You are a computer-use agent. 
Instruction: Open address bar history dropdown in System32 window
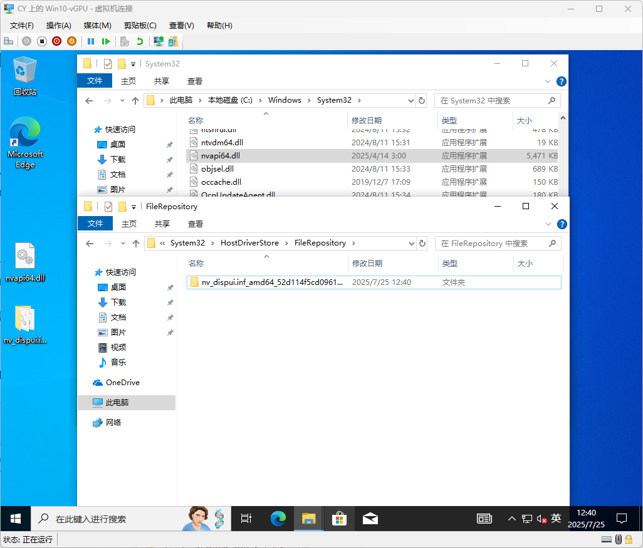[411, 100]
